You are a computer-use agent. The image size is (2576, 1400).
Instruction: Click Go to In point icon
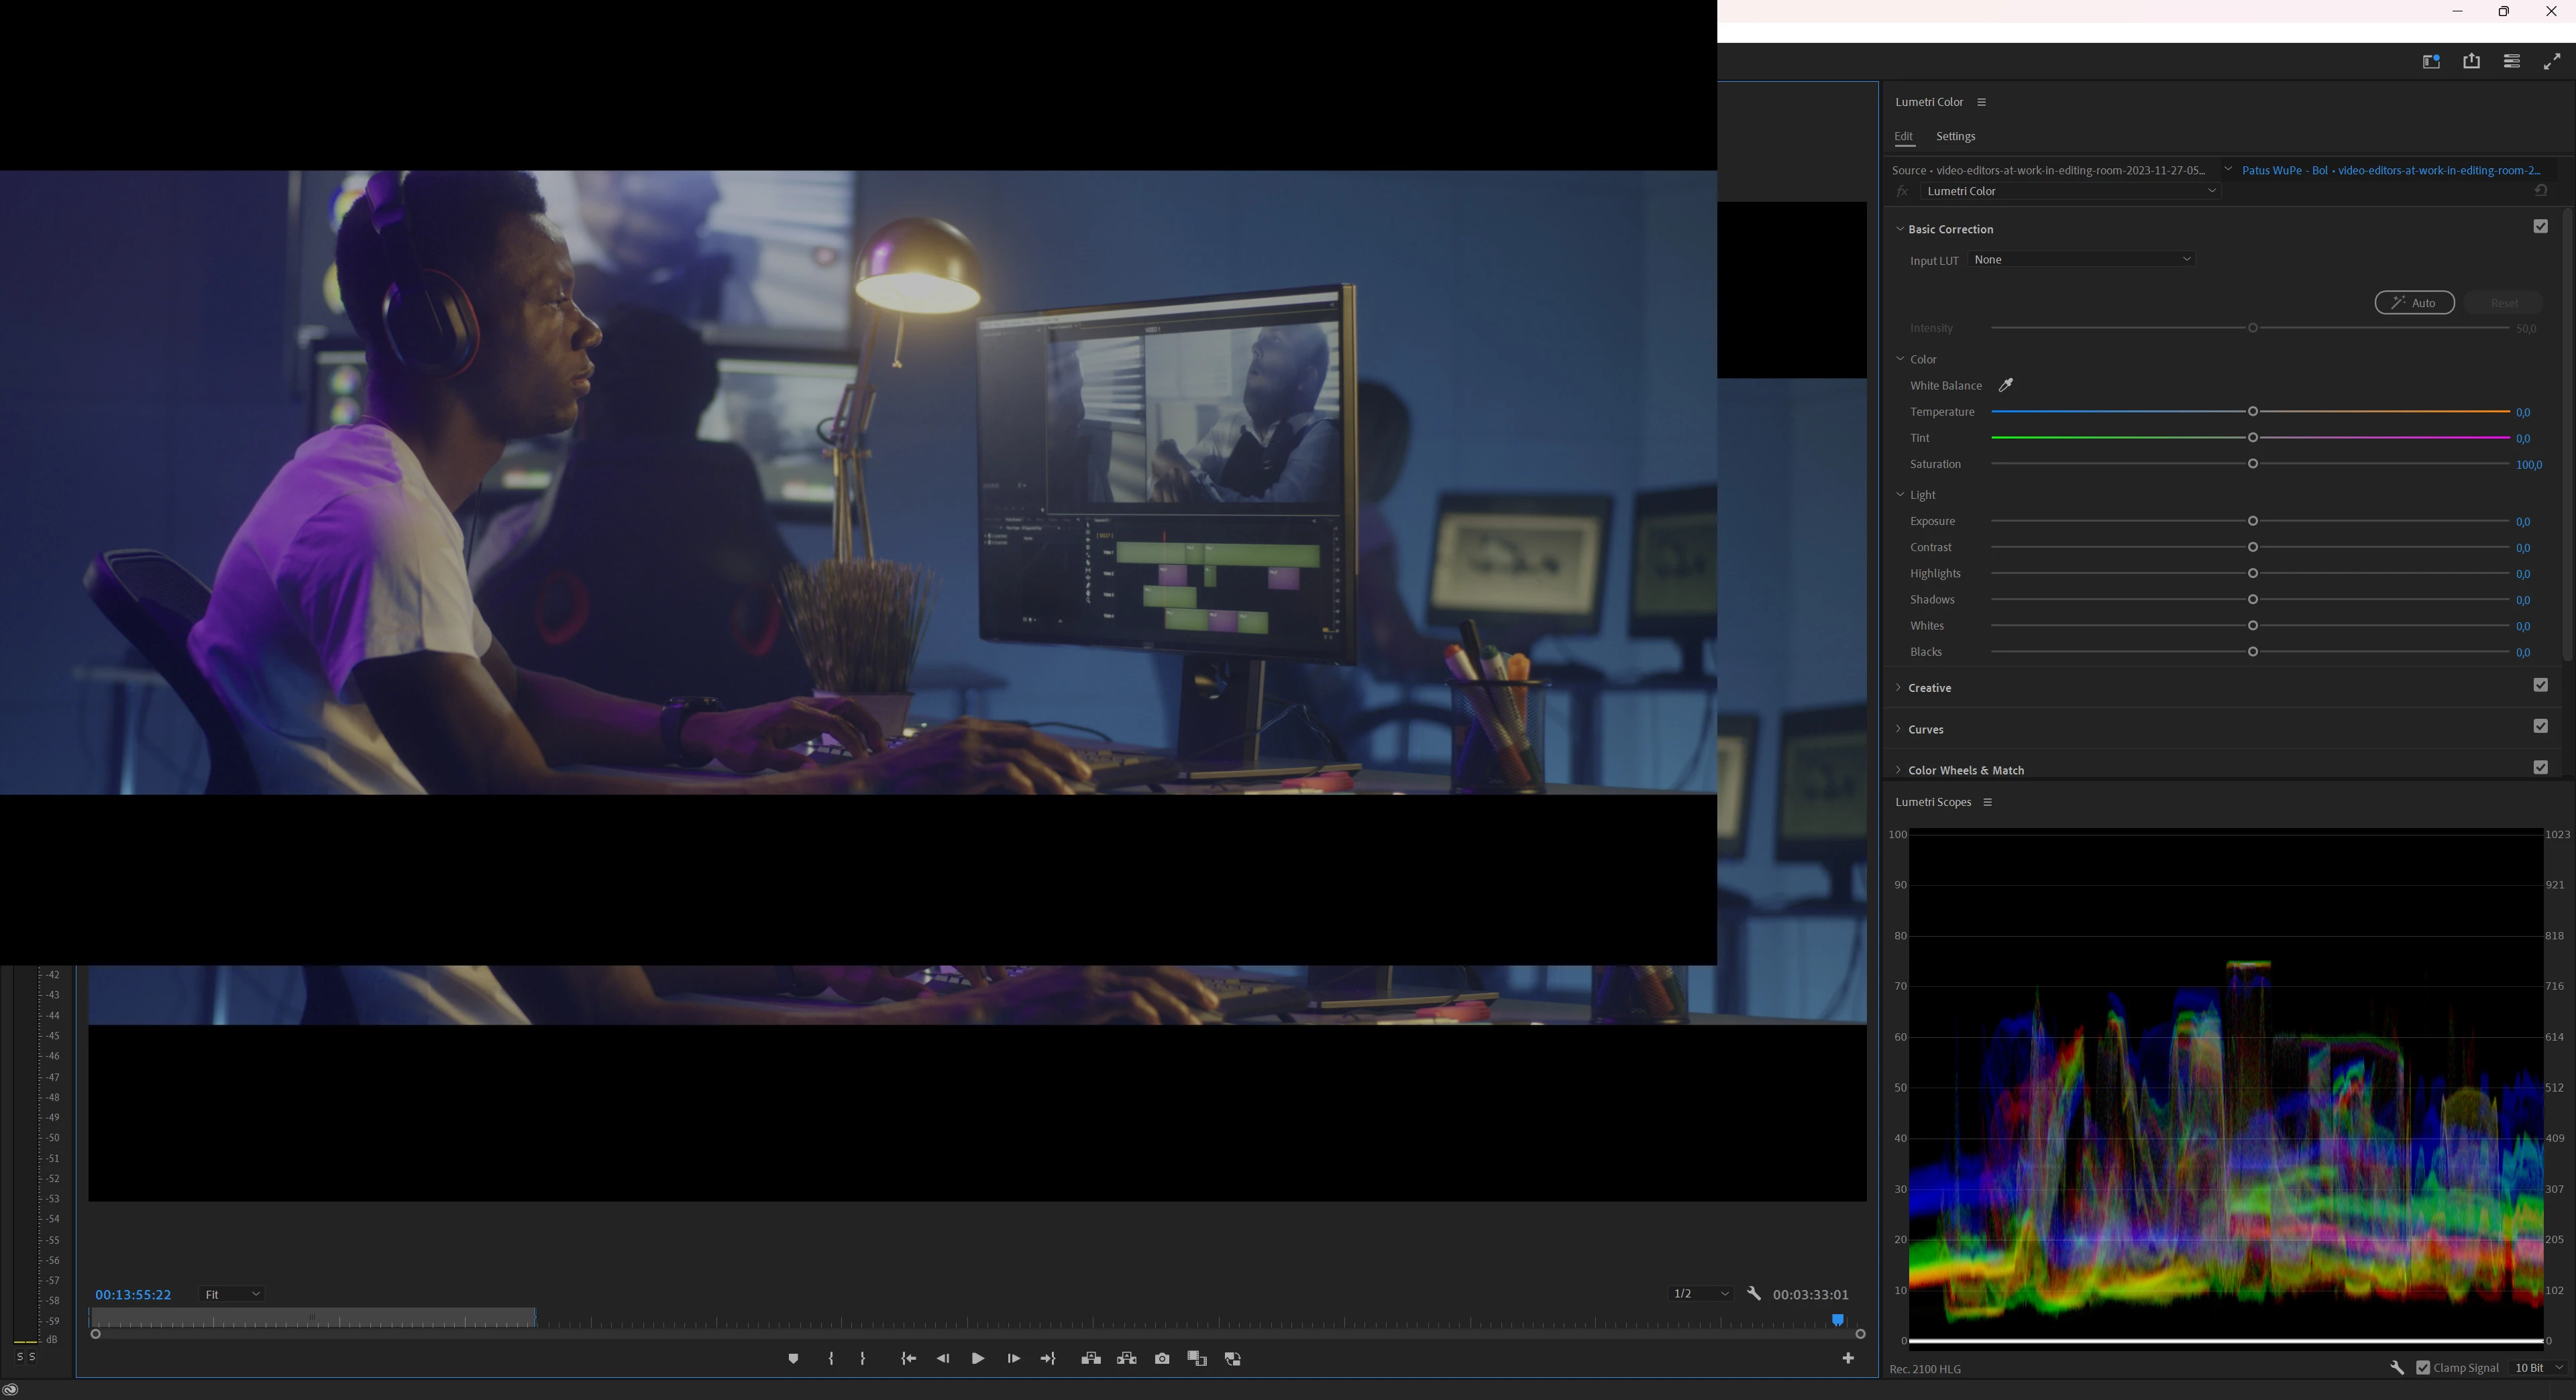point(908,1358)
